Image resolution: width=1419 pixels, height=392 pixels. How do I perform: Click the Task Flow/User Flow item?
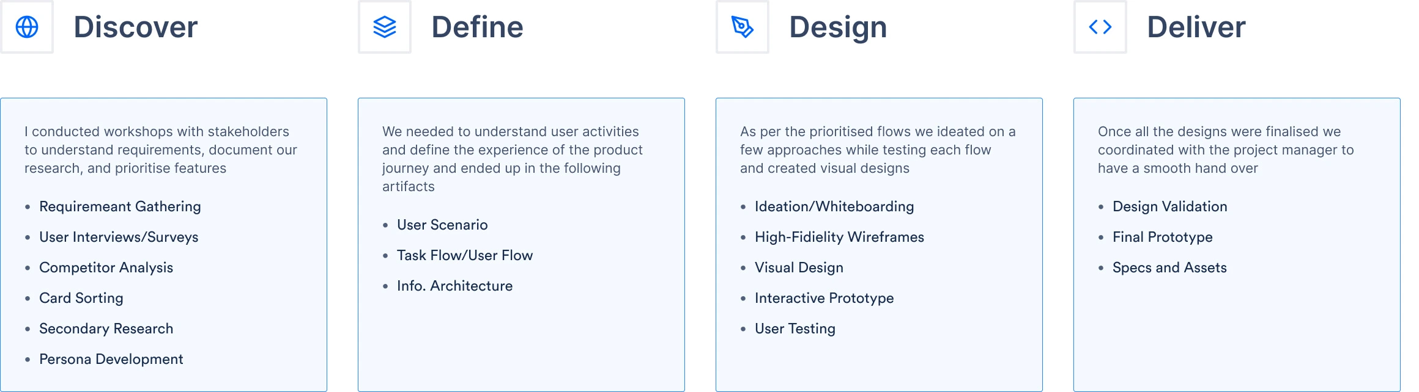(x=465, y=255)
